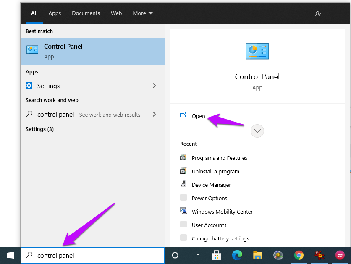Viewport: 351px width, 264px height.
Task: Click the search magnifier in taskbar box
Action: [x=29, y=255]
